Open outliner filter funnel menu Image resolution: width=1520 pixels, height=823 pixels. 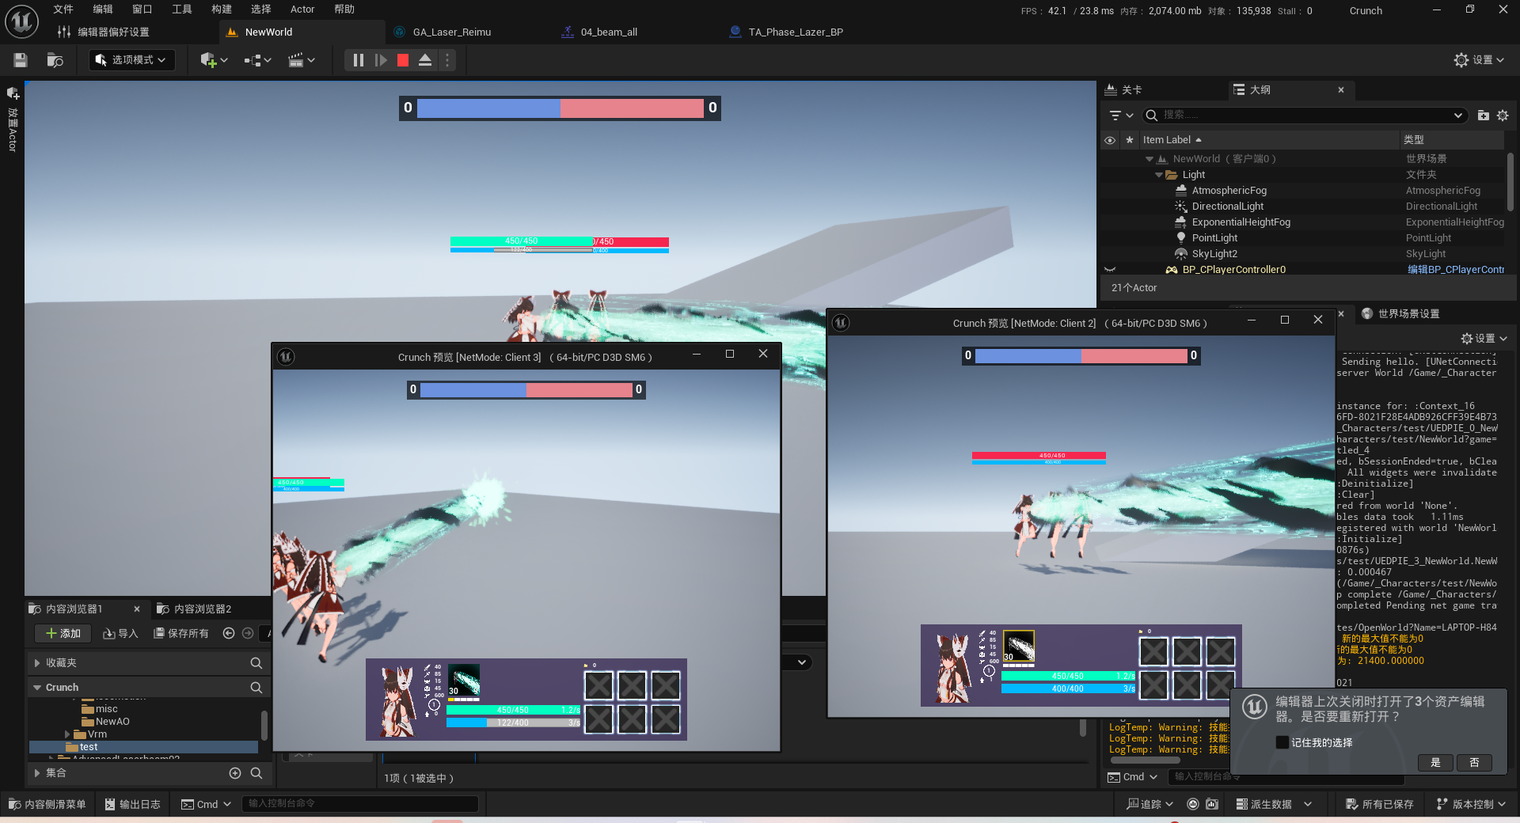click(x=1121, y=116)
